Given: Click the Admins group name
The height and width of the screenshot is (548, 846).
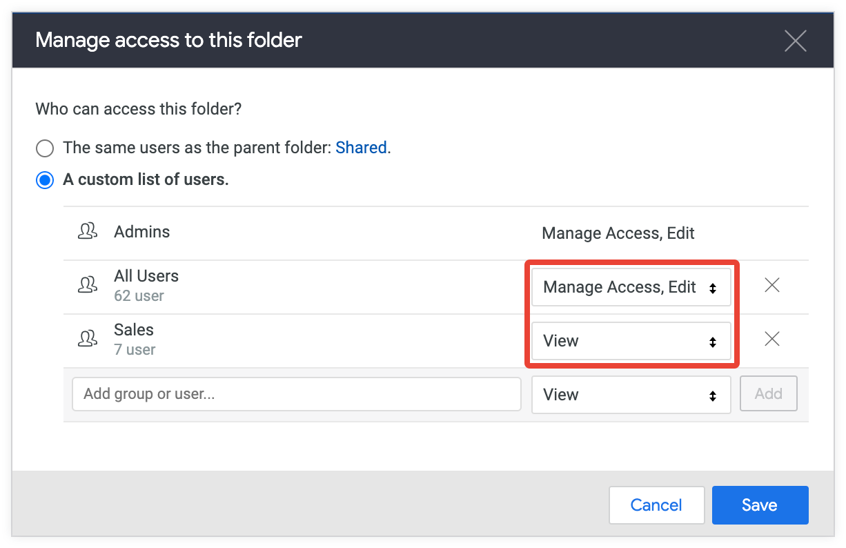Looking at the screenshot, I should pos(142,232).
